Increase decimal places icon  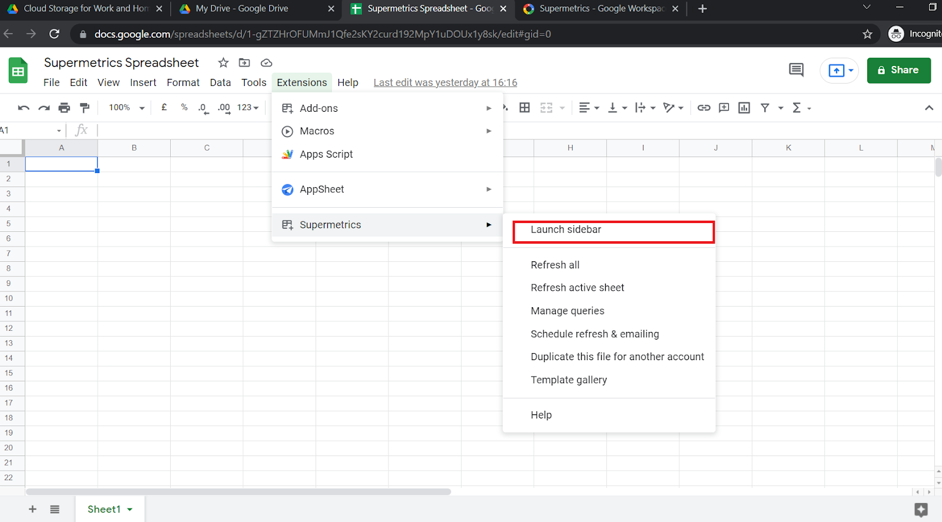click(224, 108)
